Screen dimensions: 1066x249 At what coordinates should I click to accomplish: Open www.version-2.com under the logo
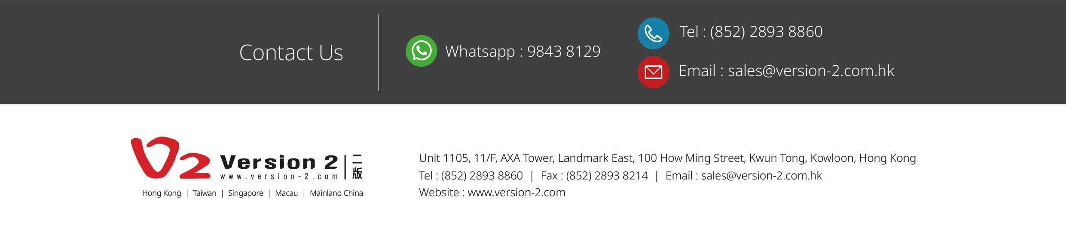click(x=279, y=176)
